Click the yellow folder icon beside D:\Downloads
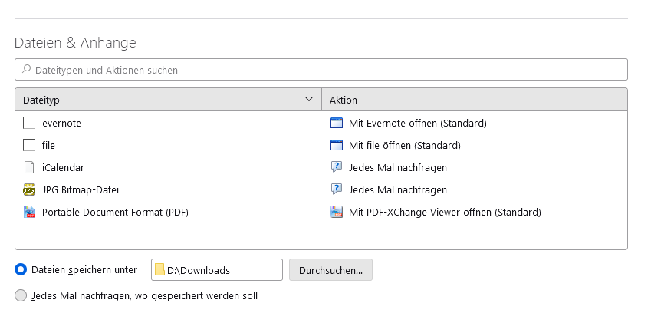Screen dimensions: 651x313 (x=159, y=270)
